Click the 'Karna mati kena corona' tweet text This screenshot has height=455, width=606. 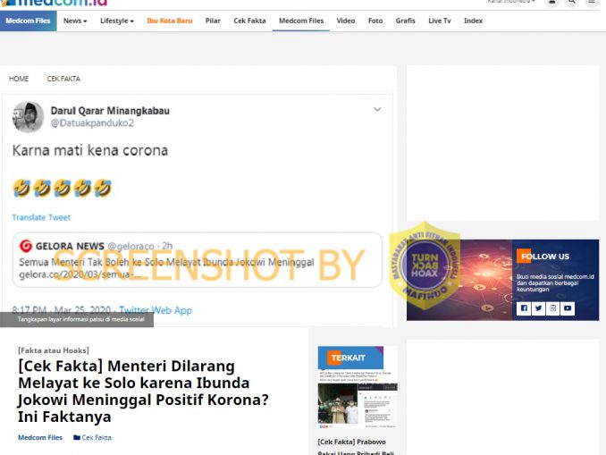coord(90,150)
